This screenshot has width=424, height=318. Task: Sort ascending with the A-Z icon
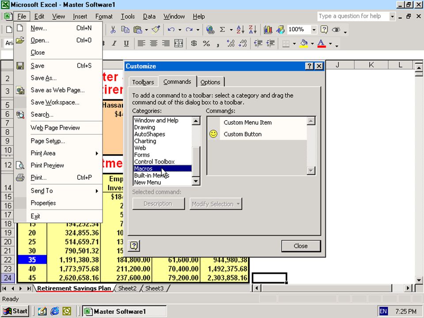[x=240, y=30]
